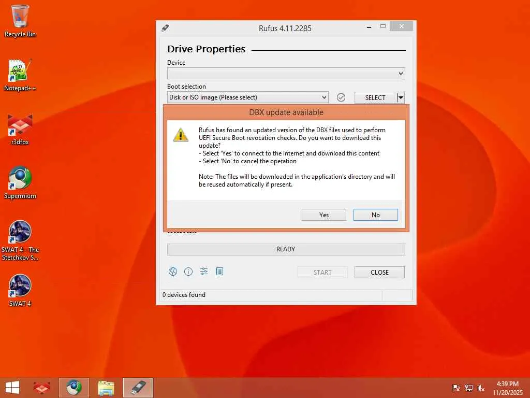The height and width of the screenshot is (398, 530).
Task: Select the Notepad++ desktop shortcut
Action: tap(20, 75)
